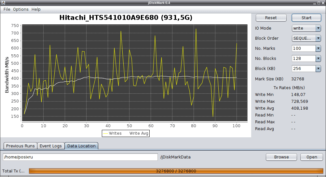
Task: Click the Block (KB) value 256
Action: point(304,68)
